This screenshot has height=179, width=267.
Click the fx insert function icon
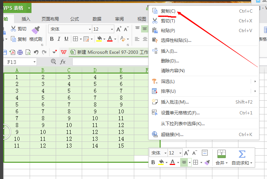click(x=63, y=62)
